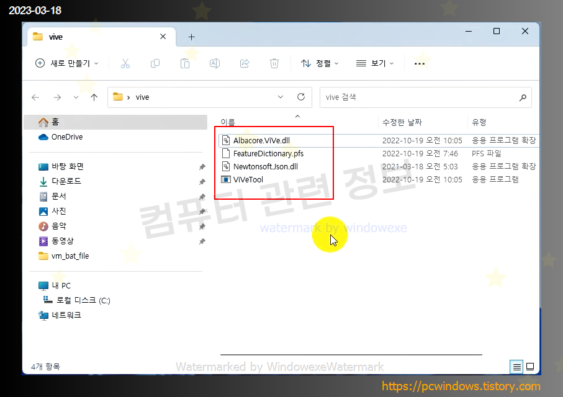The image size is (563, 397).
Task: Click the Delete trash icon
Action: point(274,63)
